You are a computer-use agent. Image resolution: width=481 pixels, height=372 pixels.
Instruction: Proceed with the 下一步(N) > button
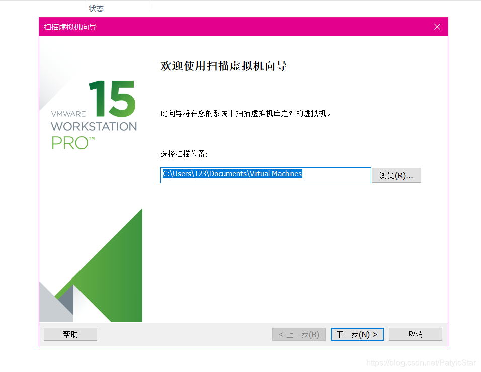(x=357, y=334)
